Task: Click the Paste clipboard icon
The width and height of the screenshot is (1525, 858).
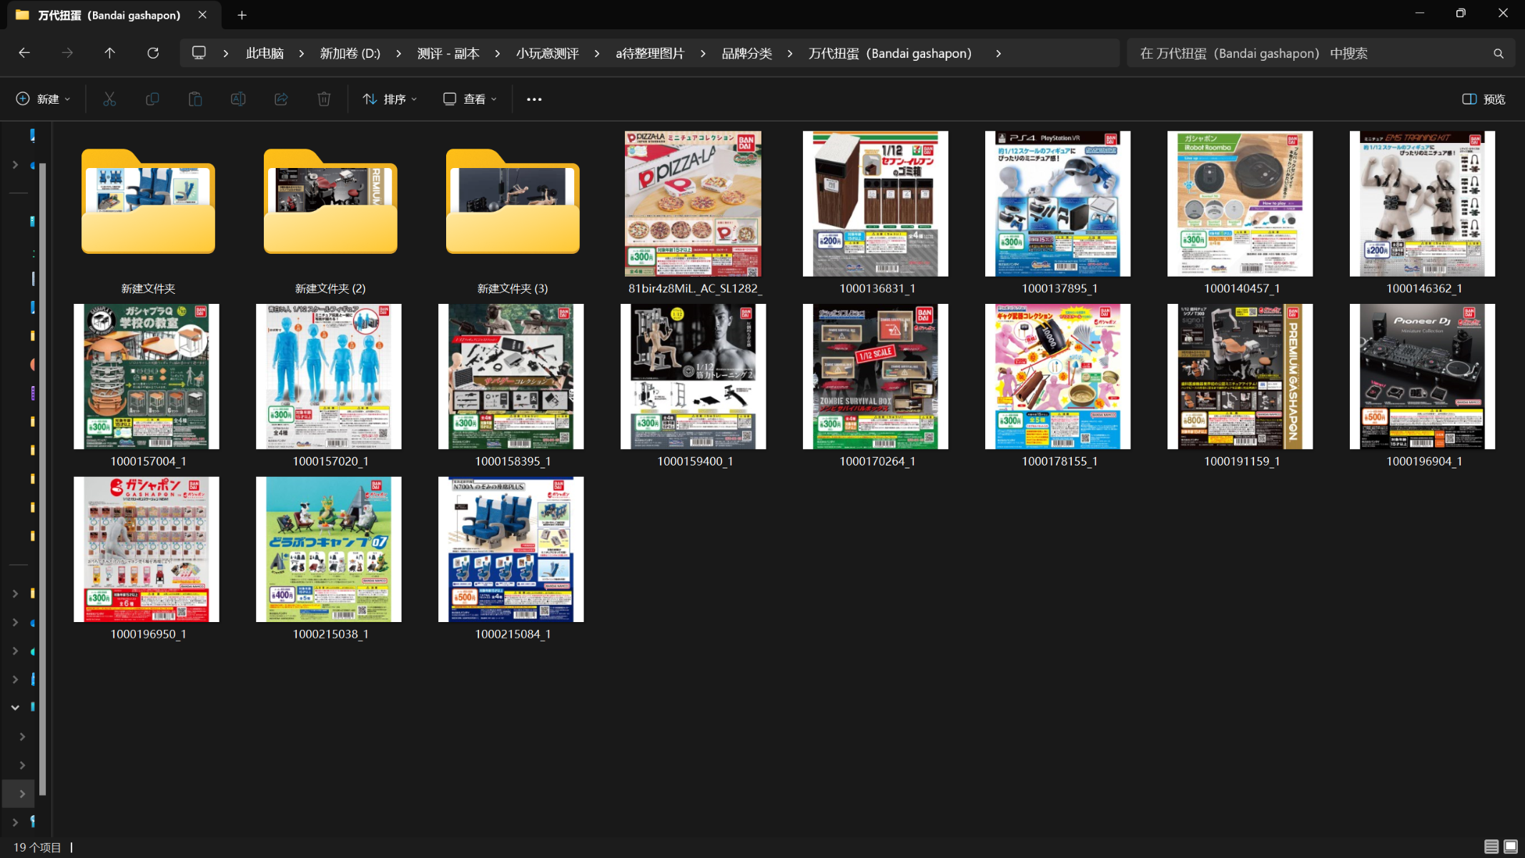Action: click(x=195, y=99)
